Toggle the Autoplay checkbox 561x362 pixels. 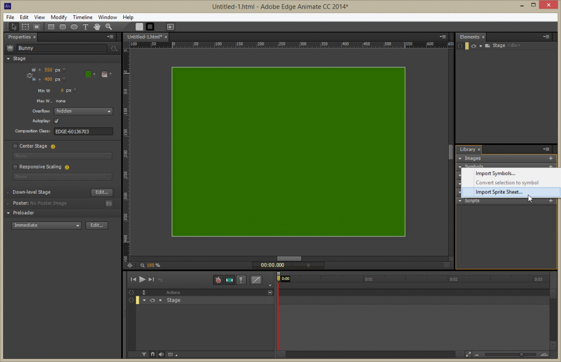coord(56,121)
